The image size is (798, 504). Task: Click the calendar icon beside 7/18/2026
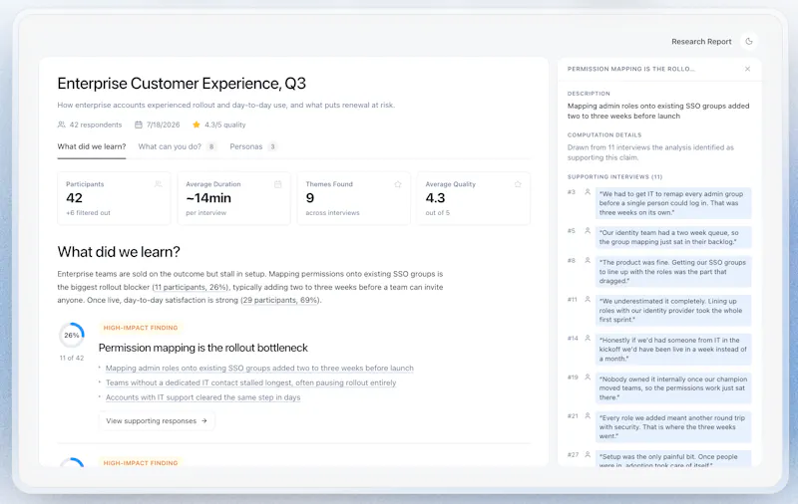coord(139,125)
